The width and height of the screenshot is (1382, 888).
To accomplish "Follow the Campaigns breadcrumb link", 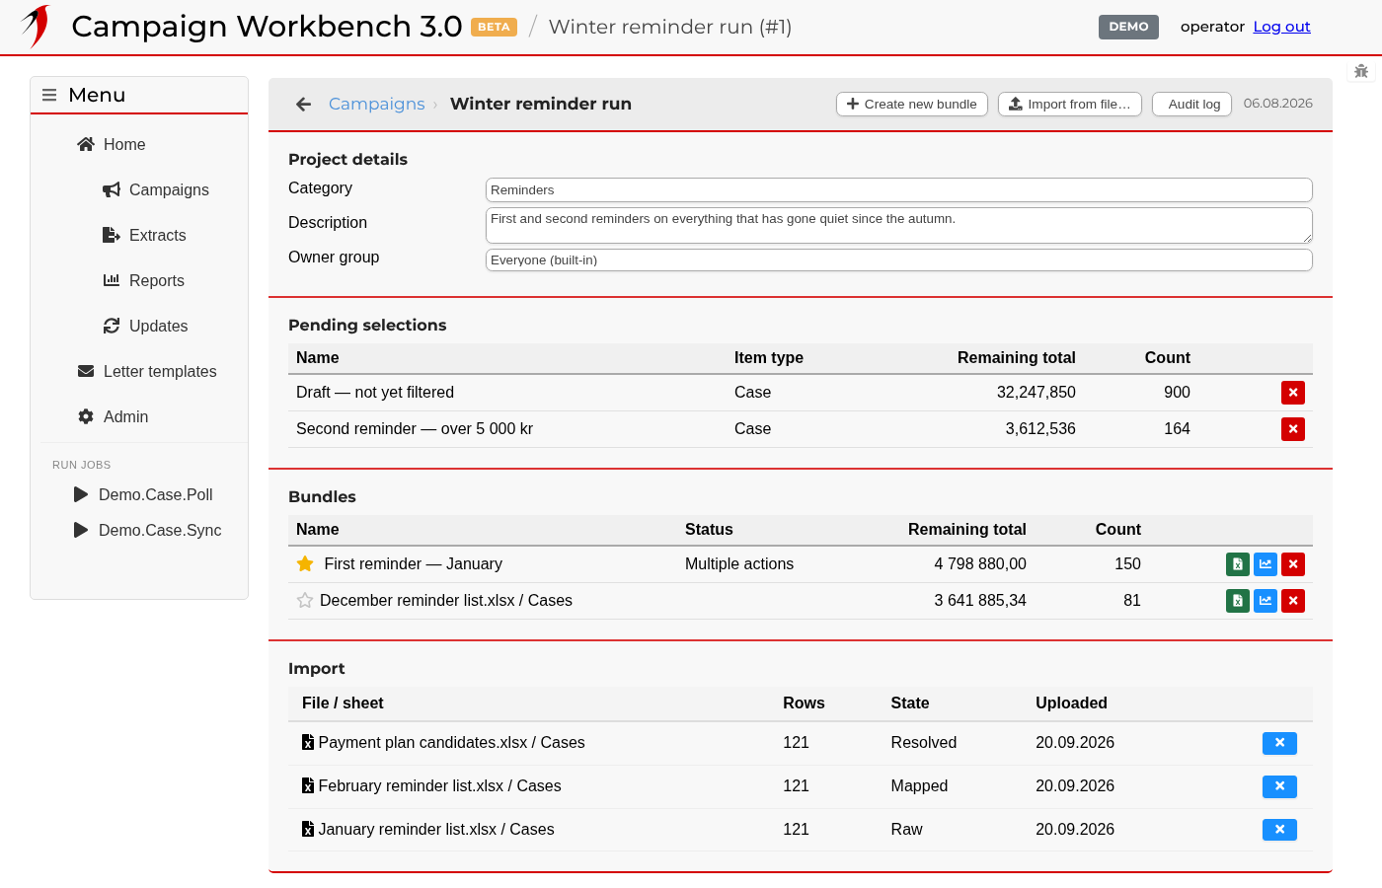I will [x=376, y=104].
